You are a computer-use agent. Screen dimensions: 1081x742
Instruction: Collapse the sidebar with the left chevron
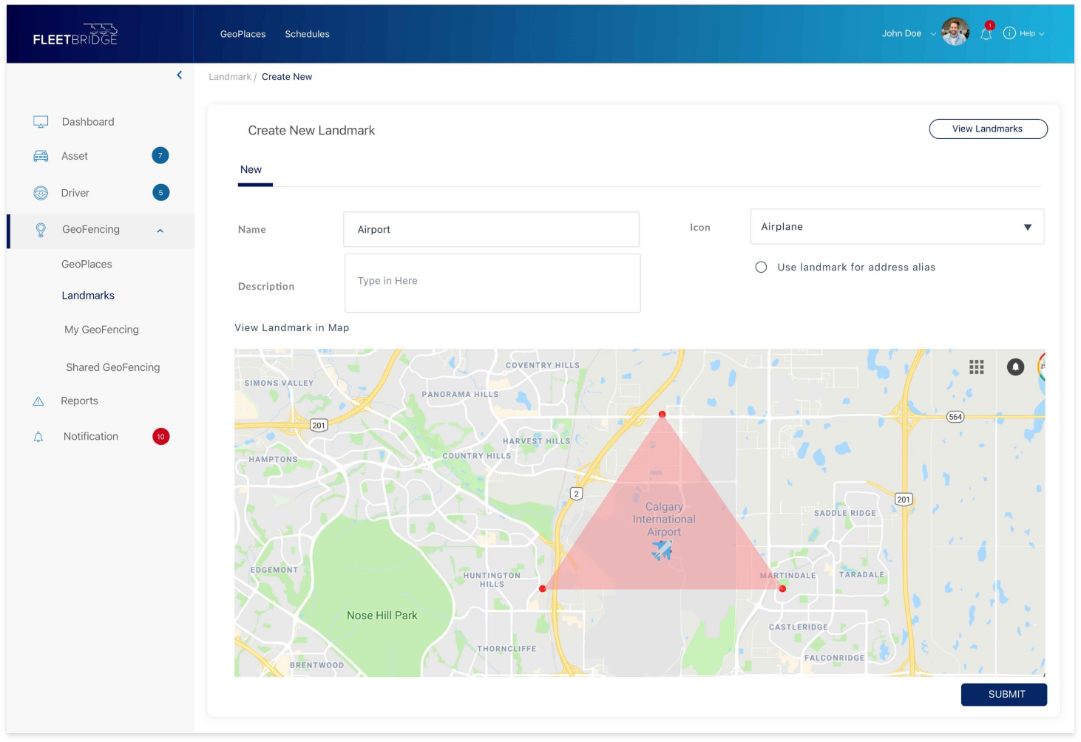179,75
